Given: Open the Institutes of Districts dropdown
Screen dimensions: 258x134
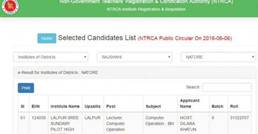Looking at the screenshot, I should (x=51, y=57).
